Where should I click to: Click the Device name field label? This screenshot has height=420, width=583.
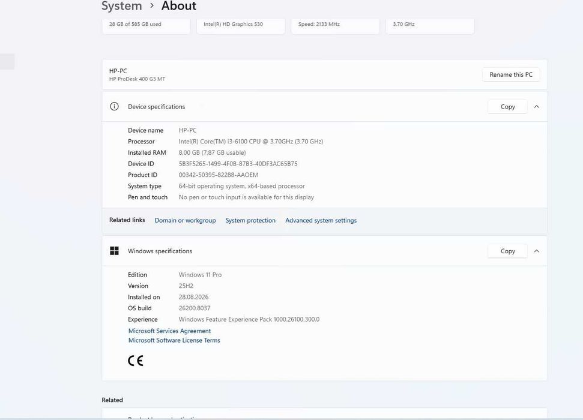(x=146, y=130)
